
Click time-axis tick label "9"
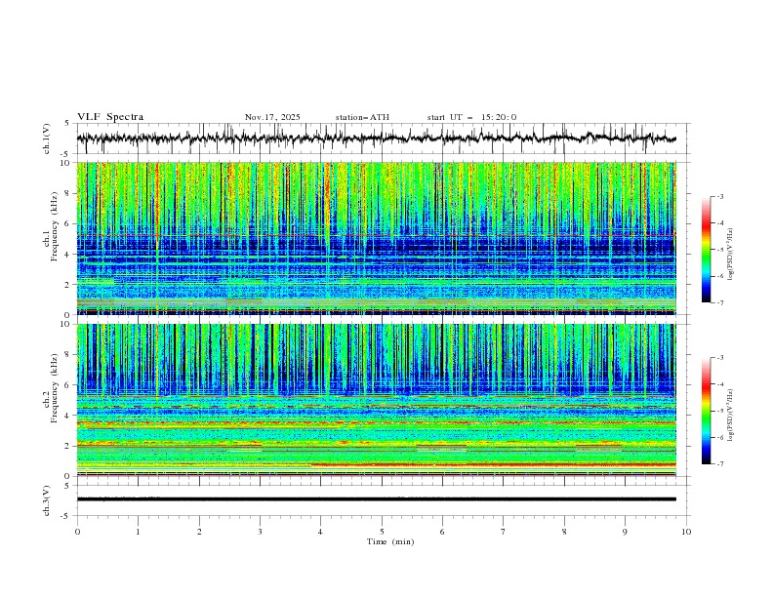coord(625,532)
